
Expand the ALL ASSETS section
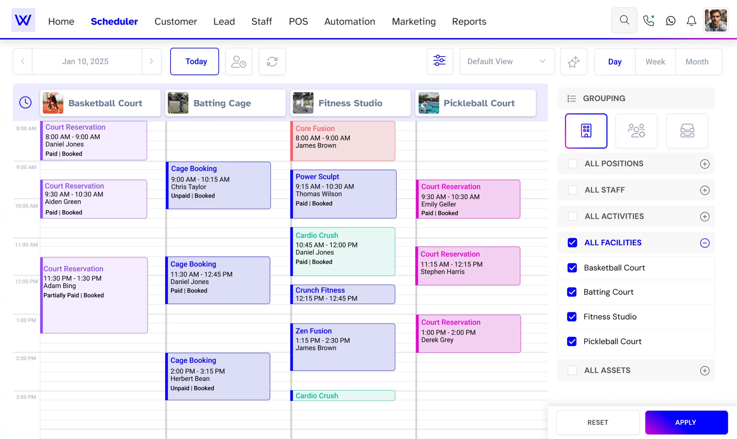(705, 370)
